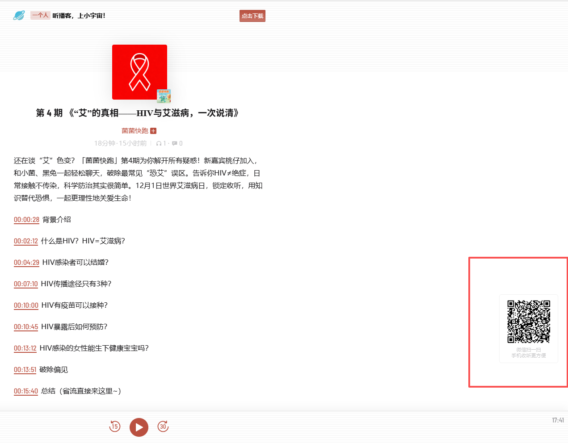Jump to timestamp 00:15:40 总结
568x443 pixels.
[25, 391]
